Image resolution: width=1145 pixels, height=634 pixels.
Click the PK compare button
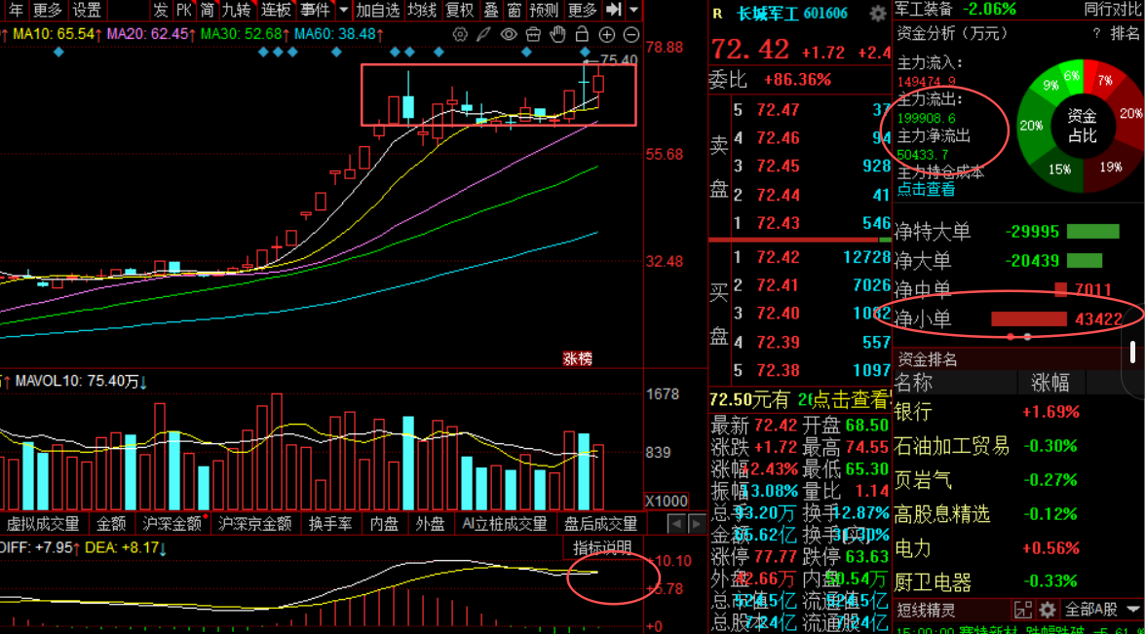(184, 10)
